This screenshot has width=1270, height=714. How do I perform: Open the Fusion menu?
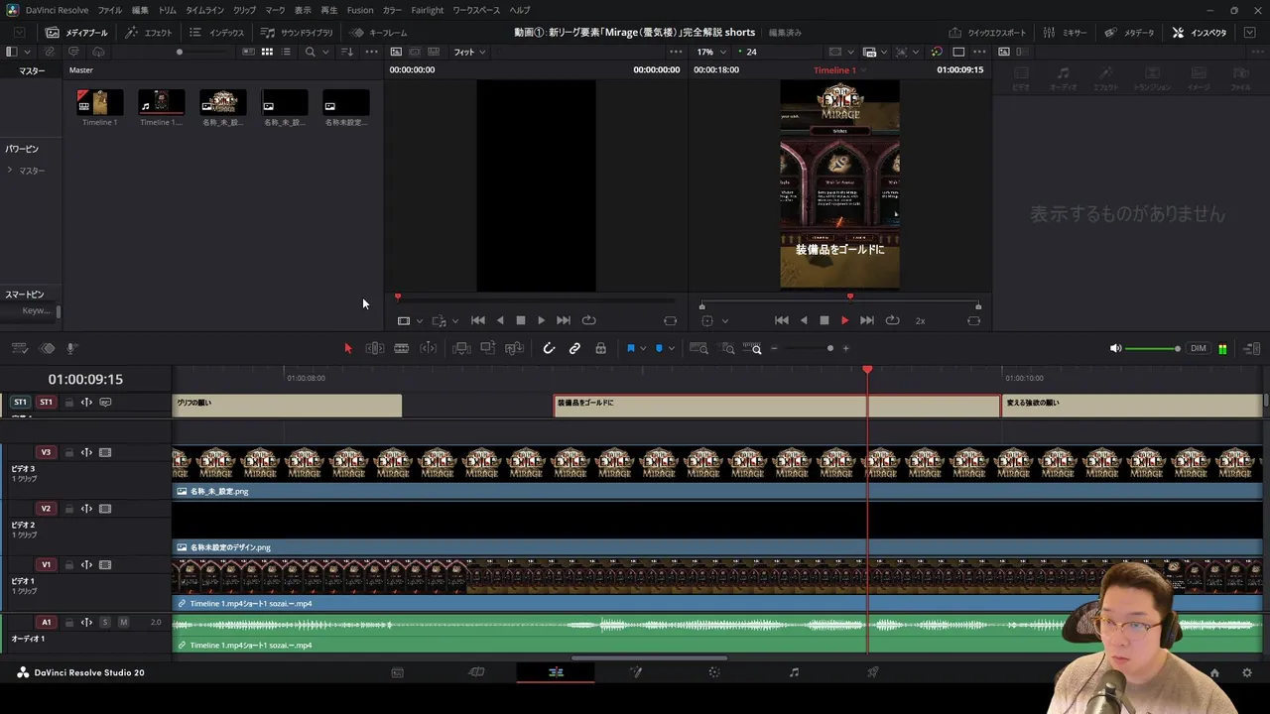(x=360, y=10)
